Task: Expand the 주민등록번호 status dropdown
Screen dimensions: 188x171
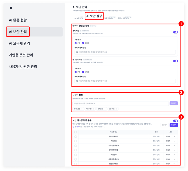Action: [174, 136]
